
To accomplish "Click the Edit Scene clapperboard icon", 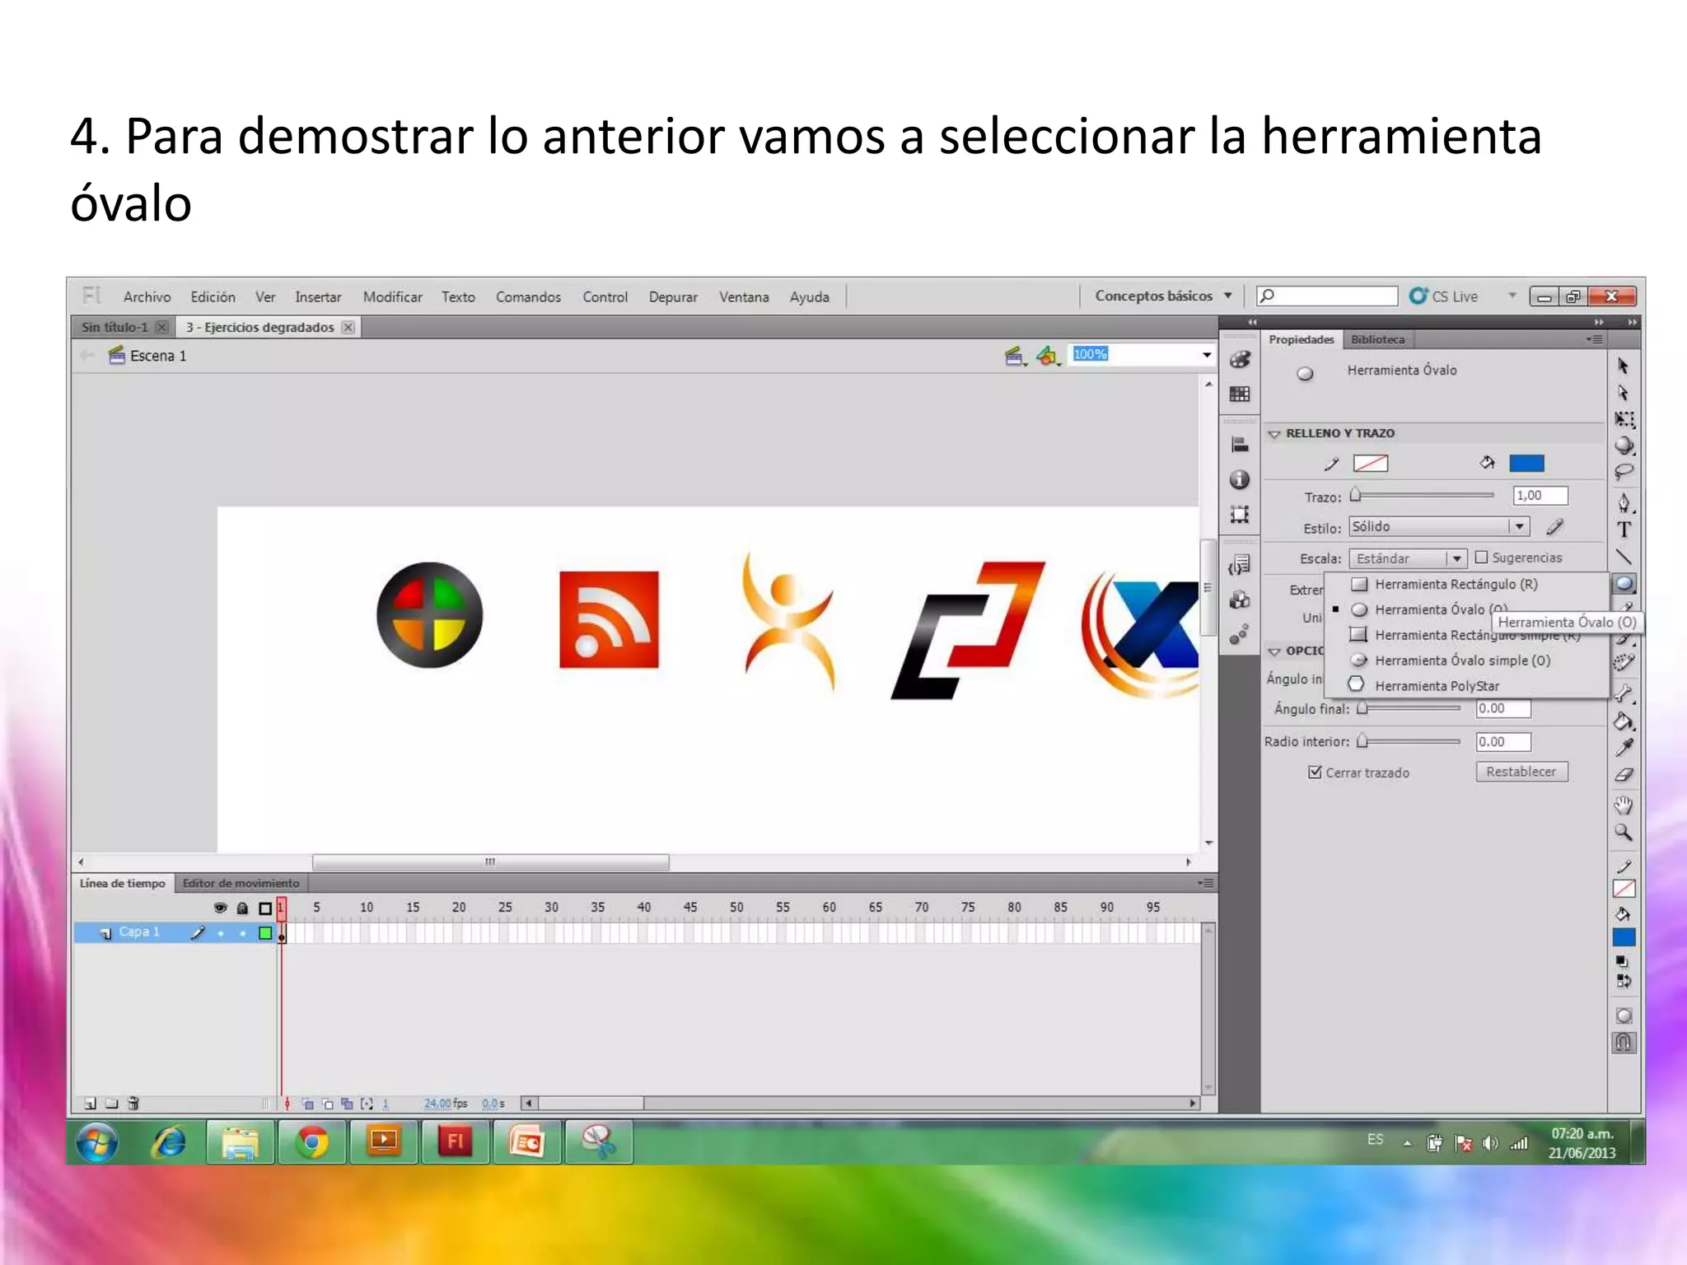I will (x=1015, y=356).
